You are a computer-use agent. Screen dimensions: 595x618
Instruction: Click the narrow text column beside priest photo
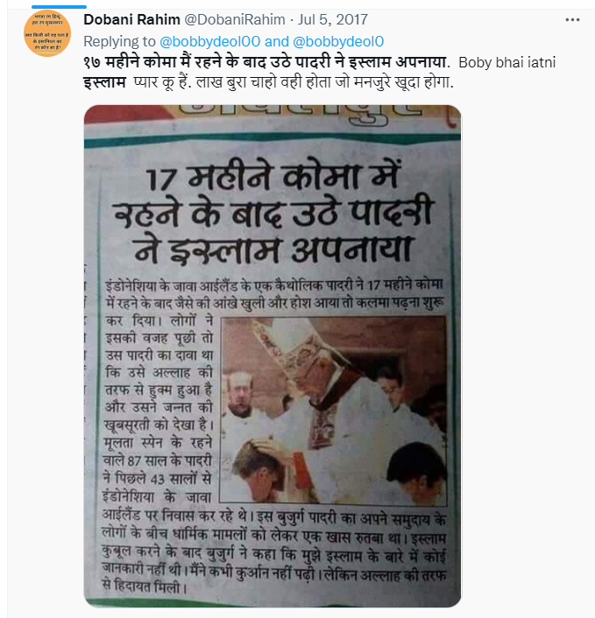click(159, 408)
